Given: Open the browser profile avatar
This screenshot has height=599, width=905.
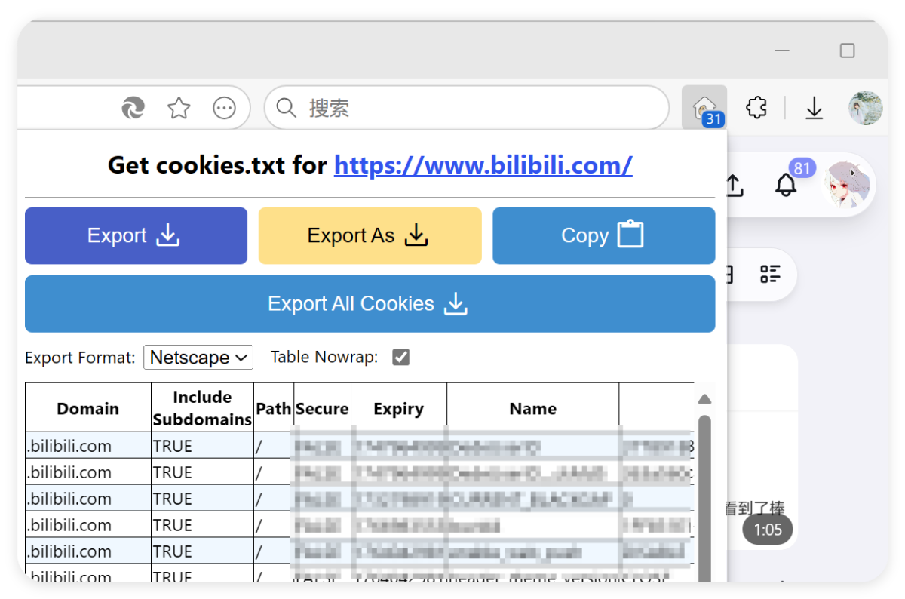Looking at the screenshot, I should tap(864, 109).
